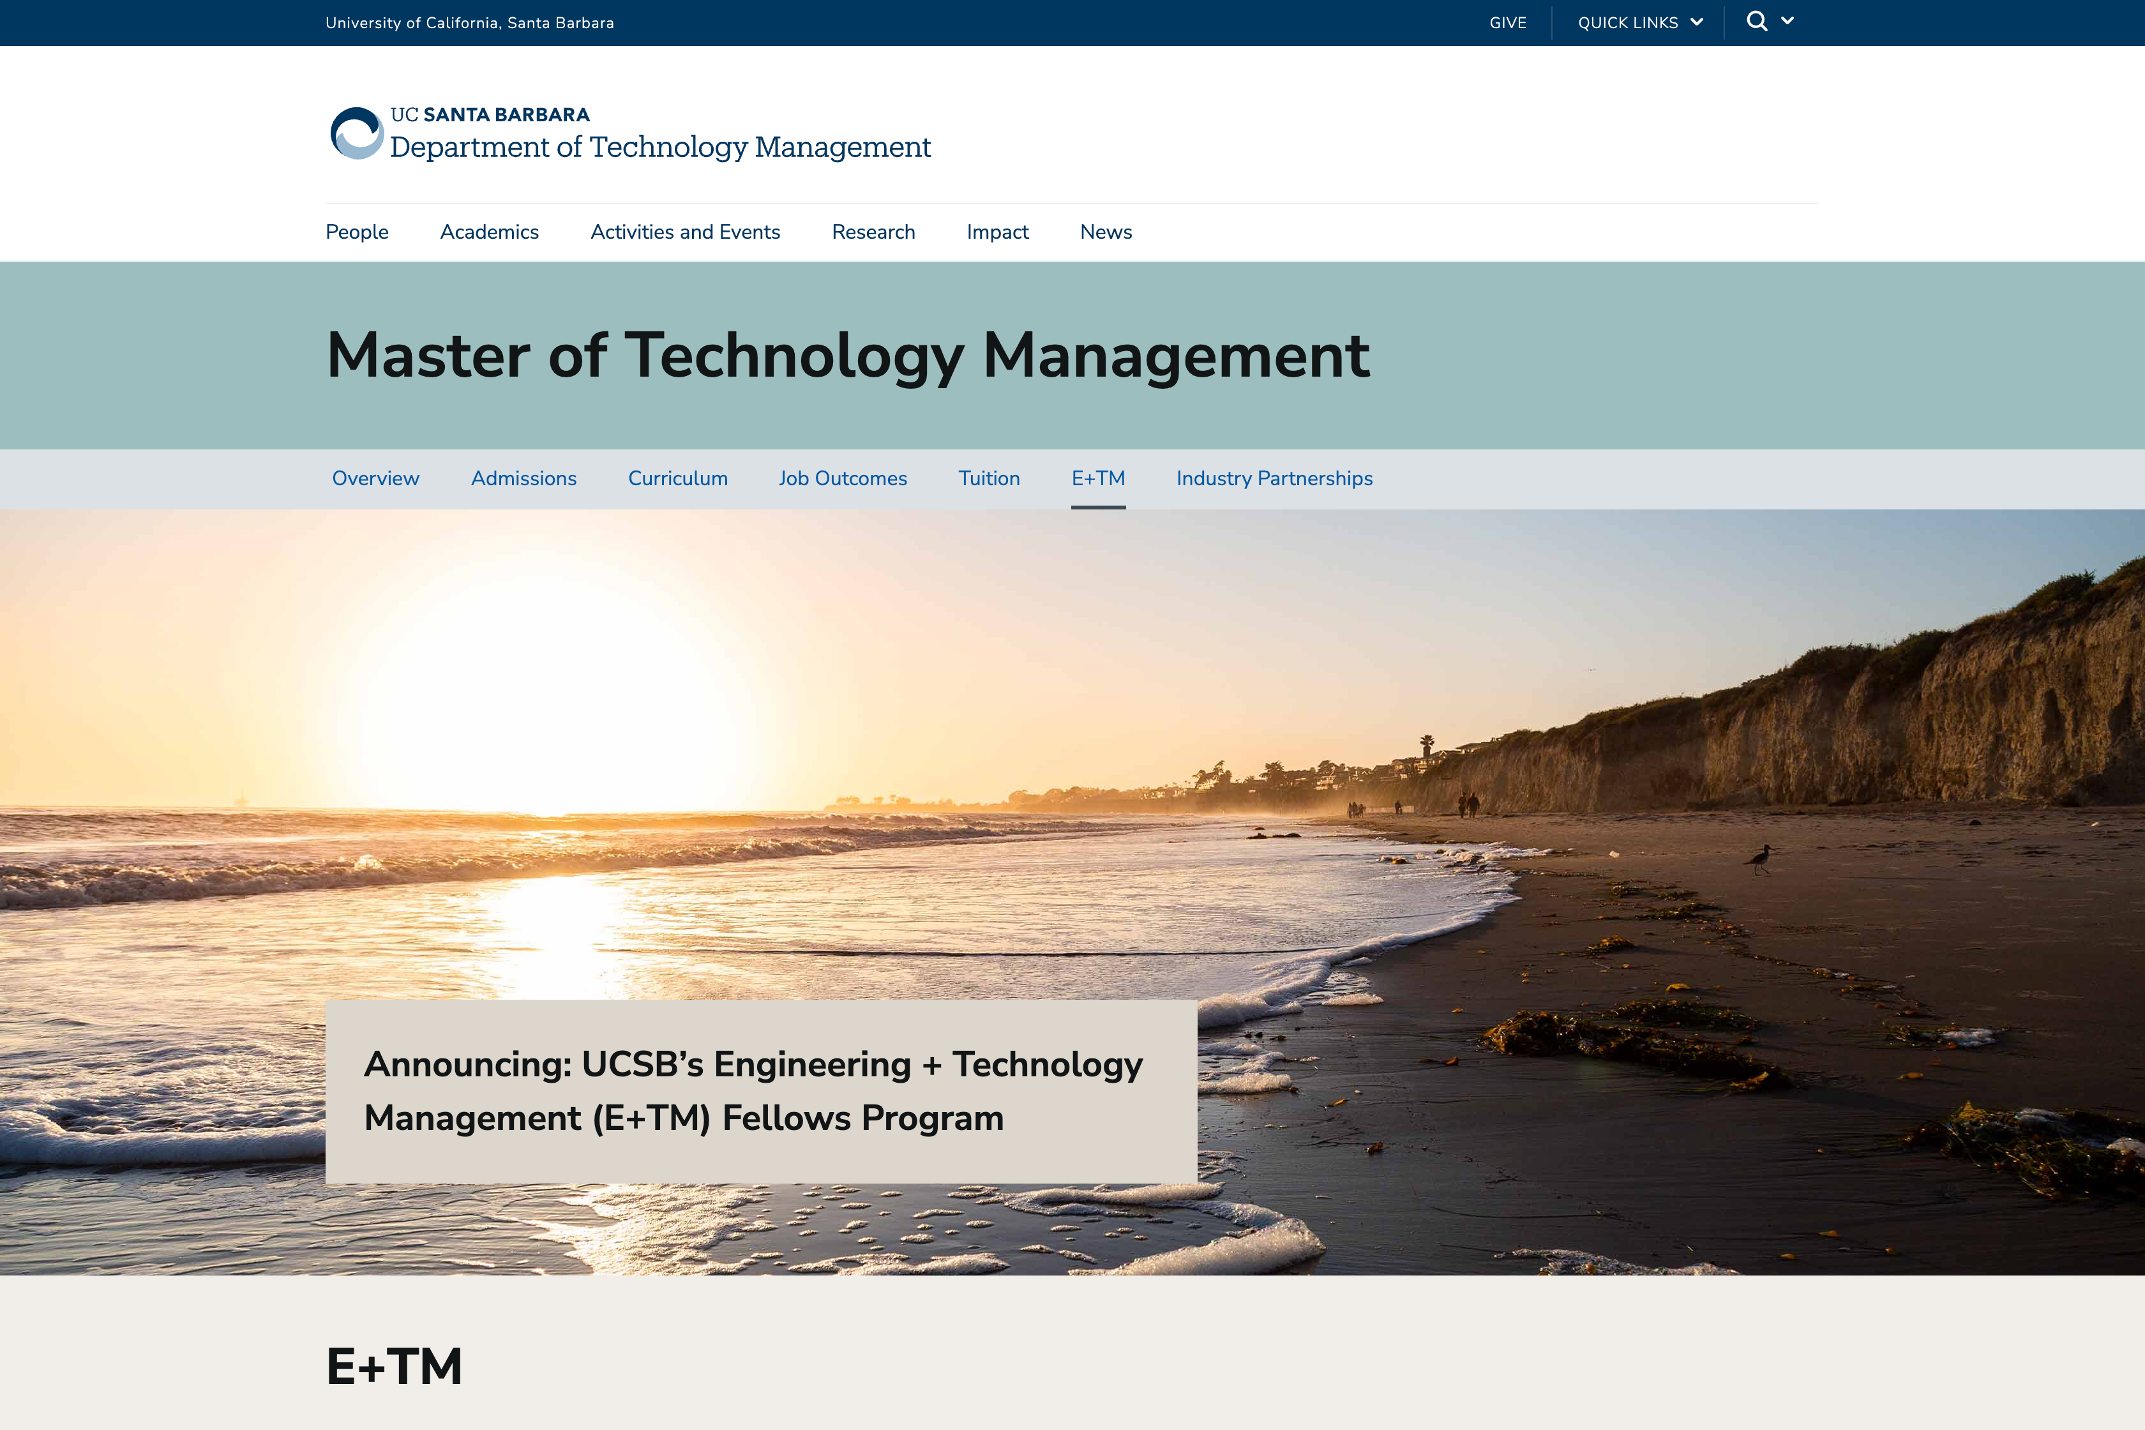2145x1430 pixels.
Task: Select the Tuition tab
Action: (989, 479)
